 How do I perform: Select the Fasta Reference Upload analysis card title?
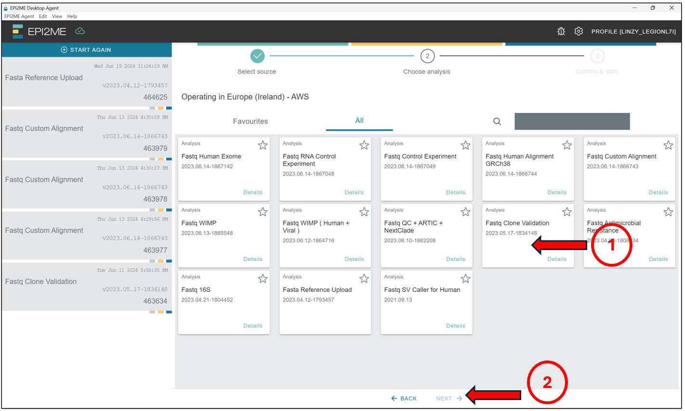pos(317,290)
